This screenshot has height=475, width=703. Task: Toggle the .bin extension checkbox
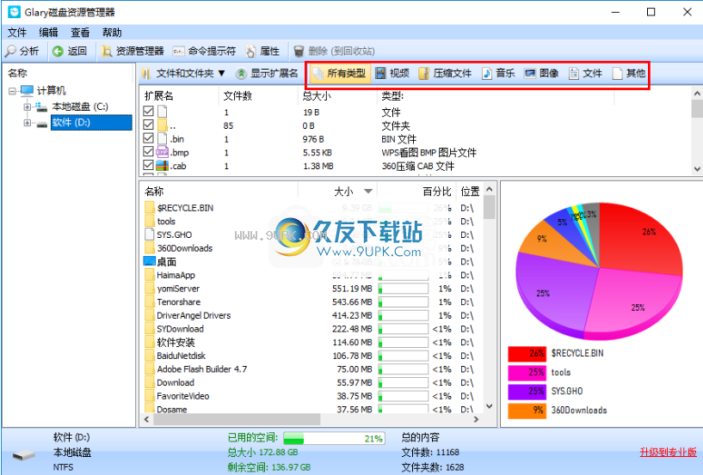point(148,138)
